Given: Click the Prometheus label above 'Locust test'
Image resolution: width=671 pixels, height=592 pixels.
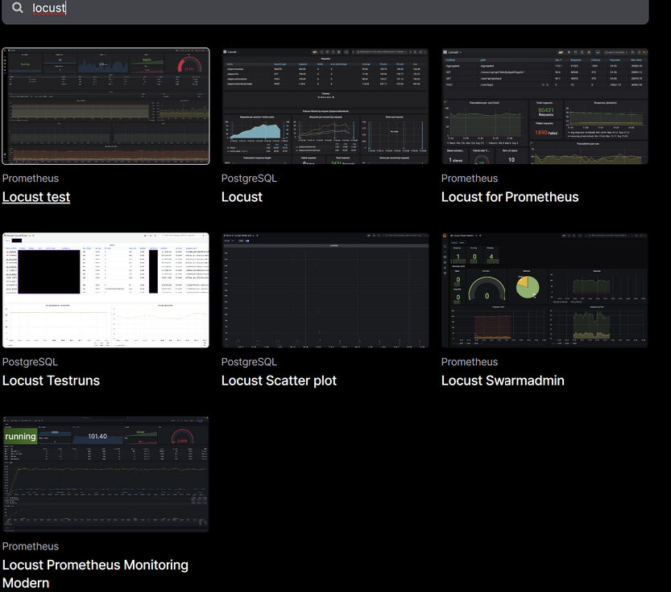Looking at the screenshot, I should click(31, 179).
